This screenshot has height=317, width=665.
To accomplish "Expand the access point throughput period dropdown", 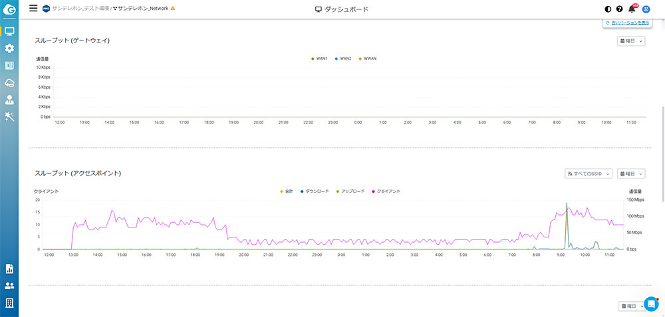I will tap(631, 174).
